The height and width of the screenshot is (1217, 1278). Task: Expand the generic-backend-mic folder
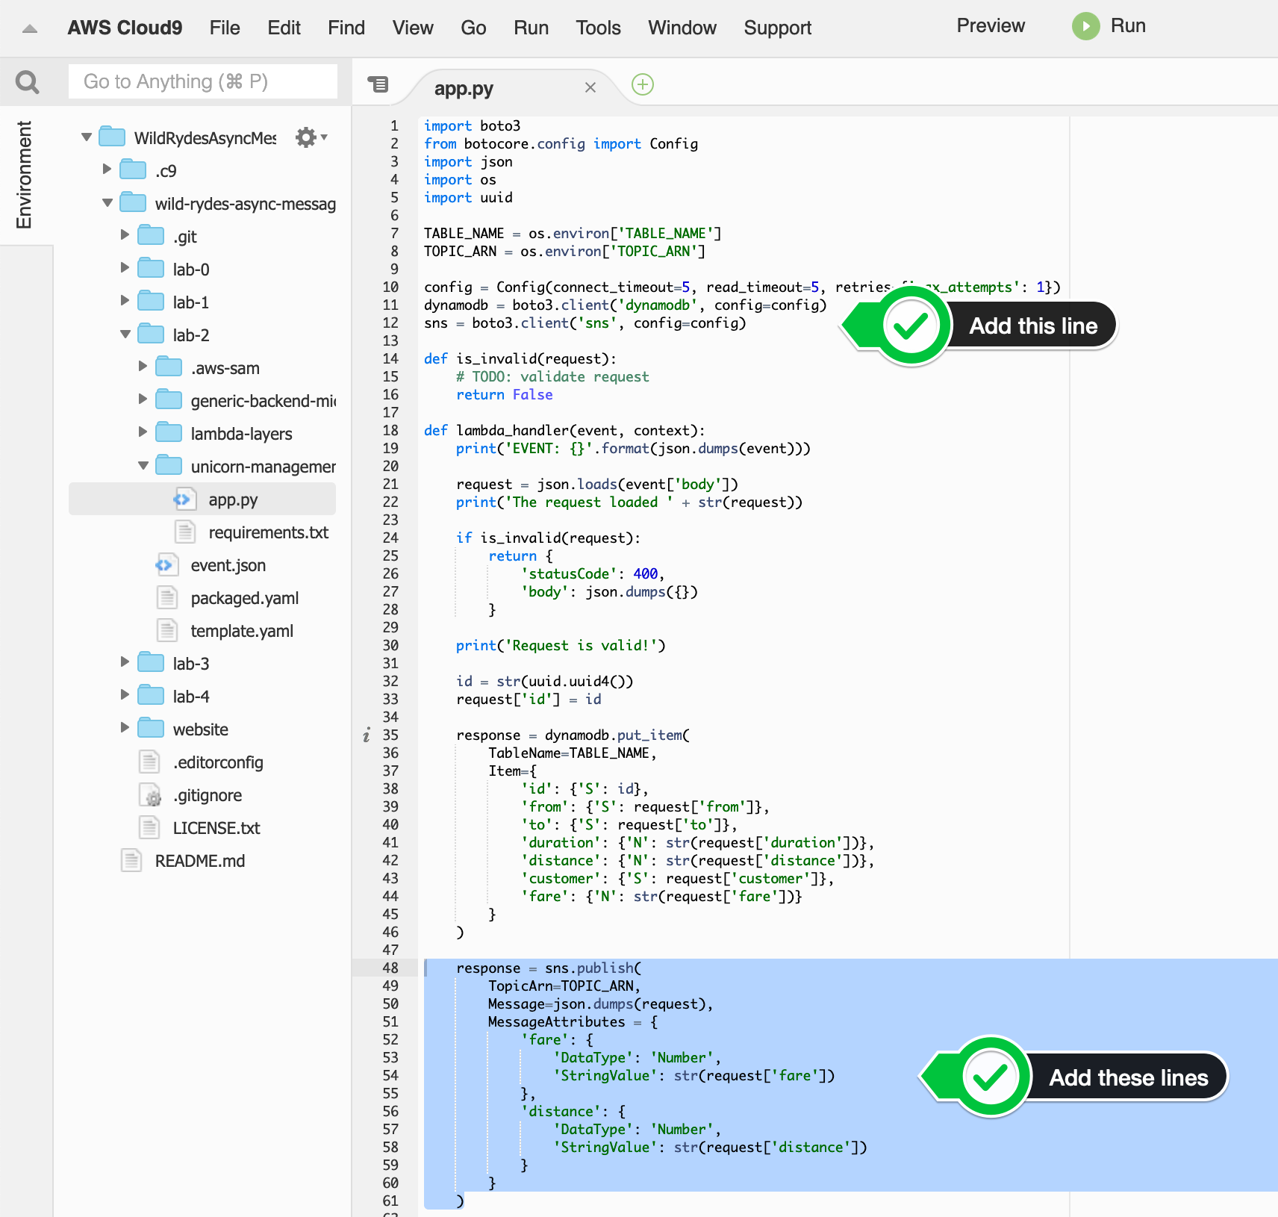pos(143,399)
